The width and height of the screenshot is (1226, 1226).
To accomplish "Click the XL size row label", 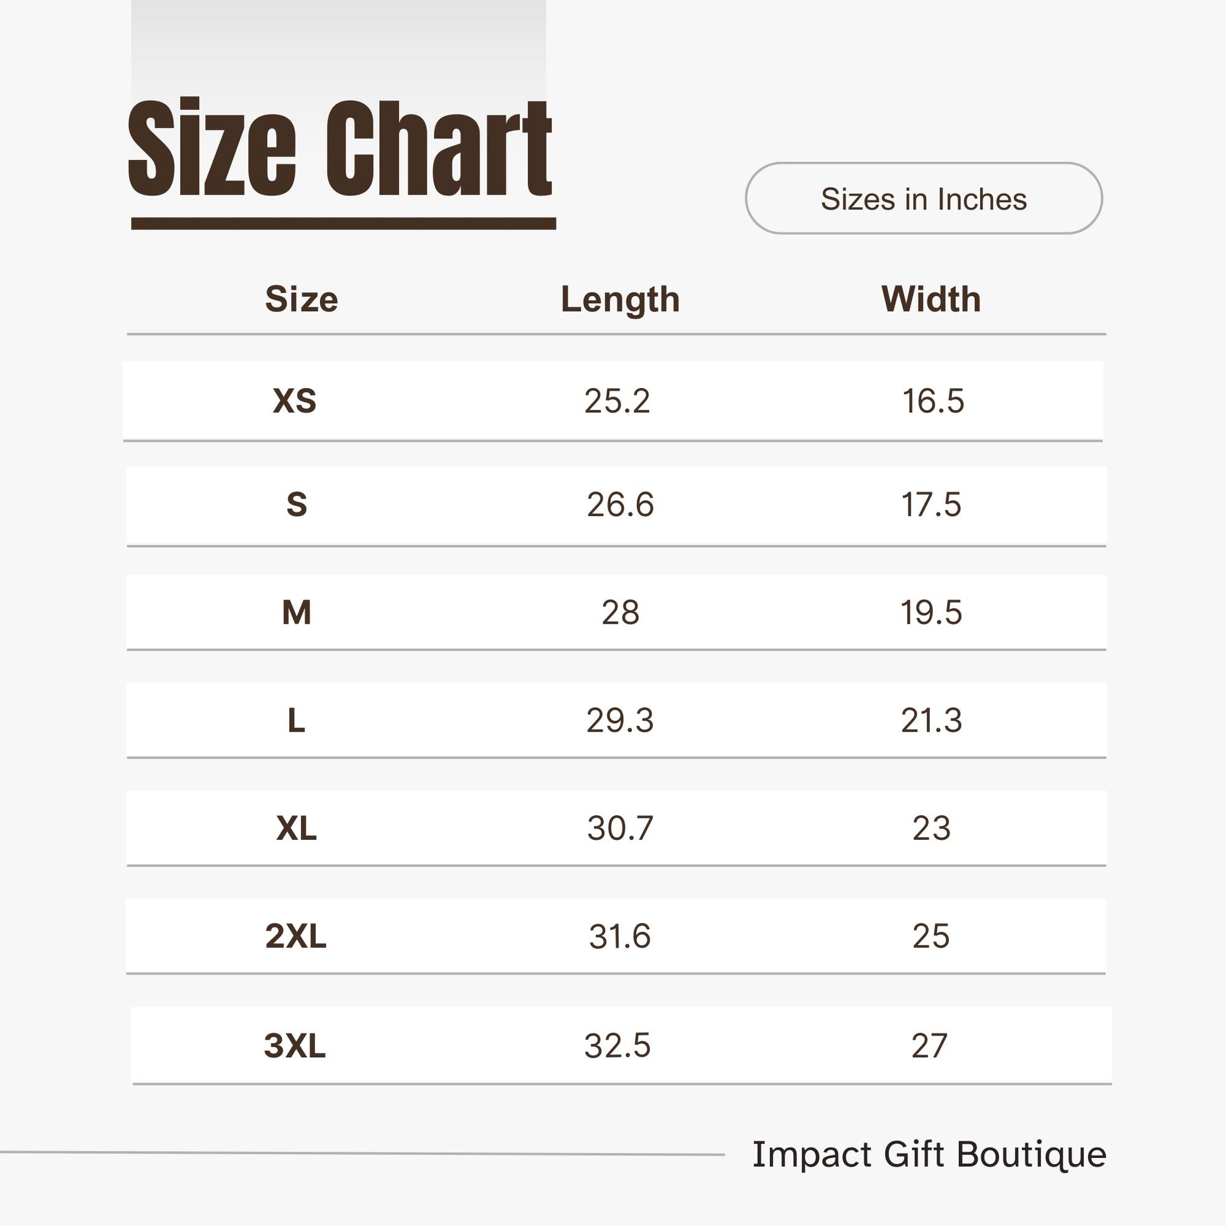I will 296,828.
